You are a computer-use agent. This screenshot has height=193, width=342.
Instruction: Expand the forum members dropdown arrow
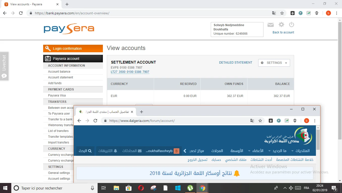point(249,151)
